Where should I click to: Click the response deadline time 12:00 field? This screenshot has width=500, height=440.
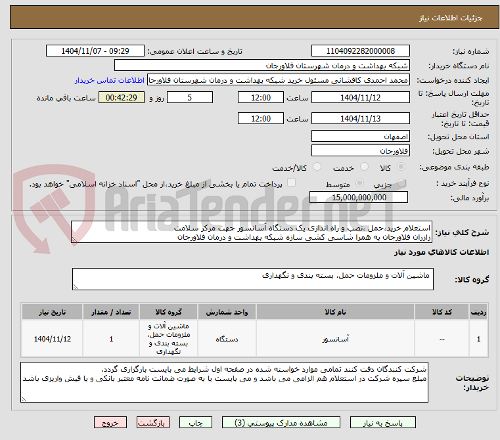261,98
